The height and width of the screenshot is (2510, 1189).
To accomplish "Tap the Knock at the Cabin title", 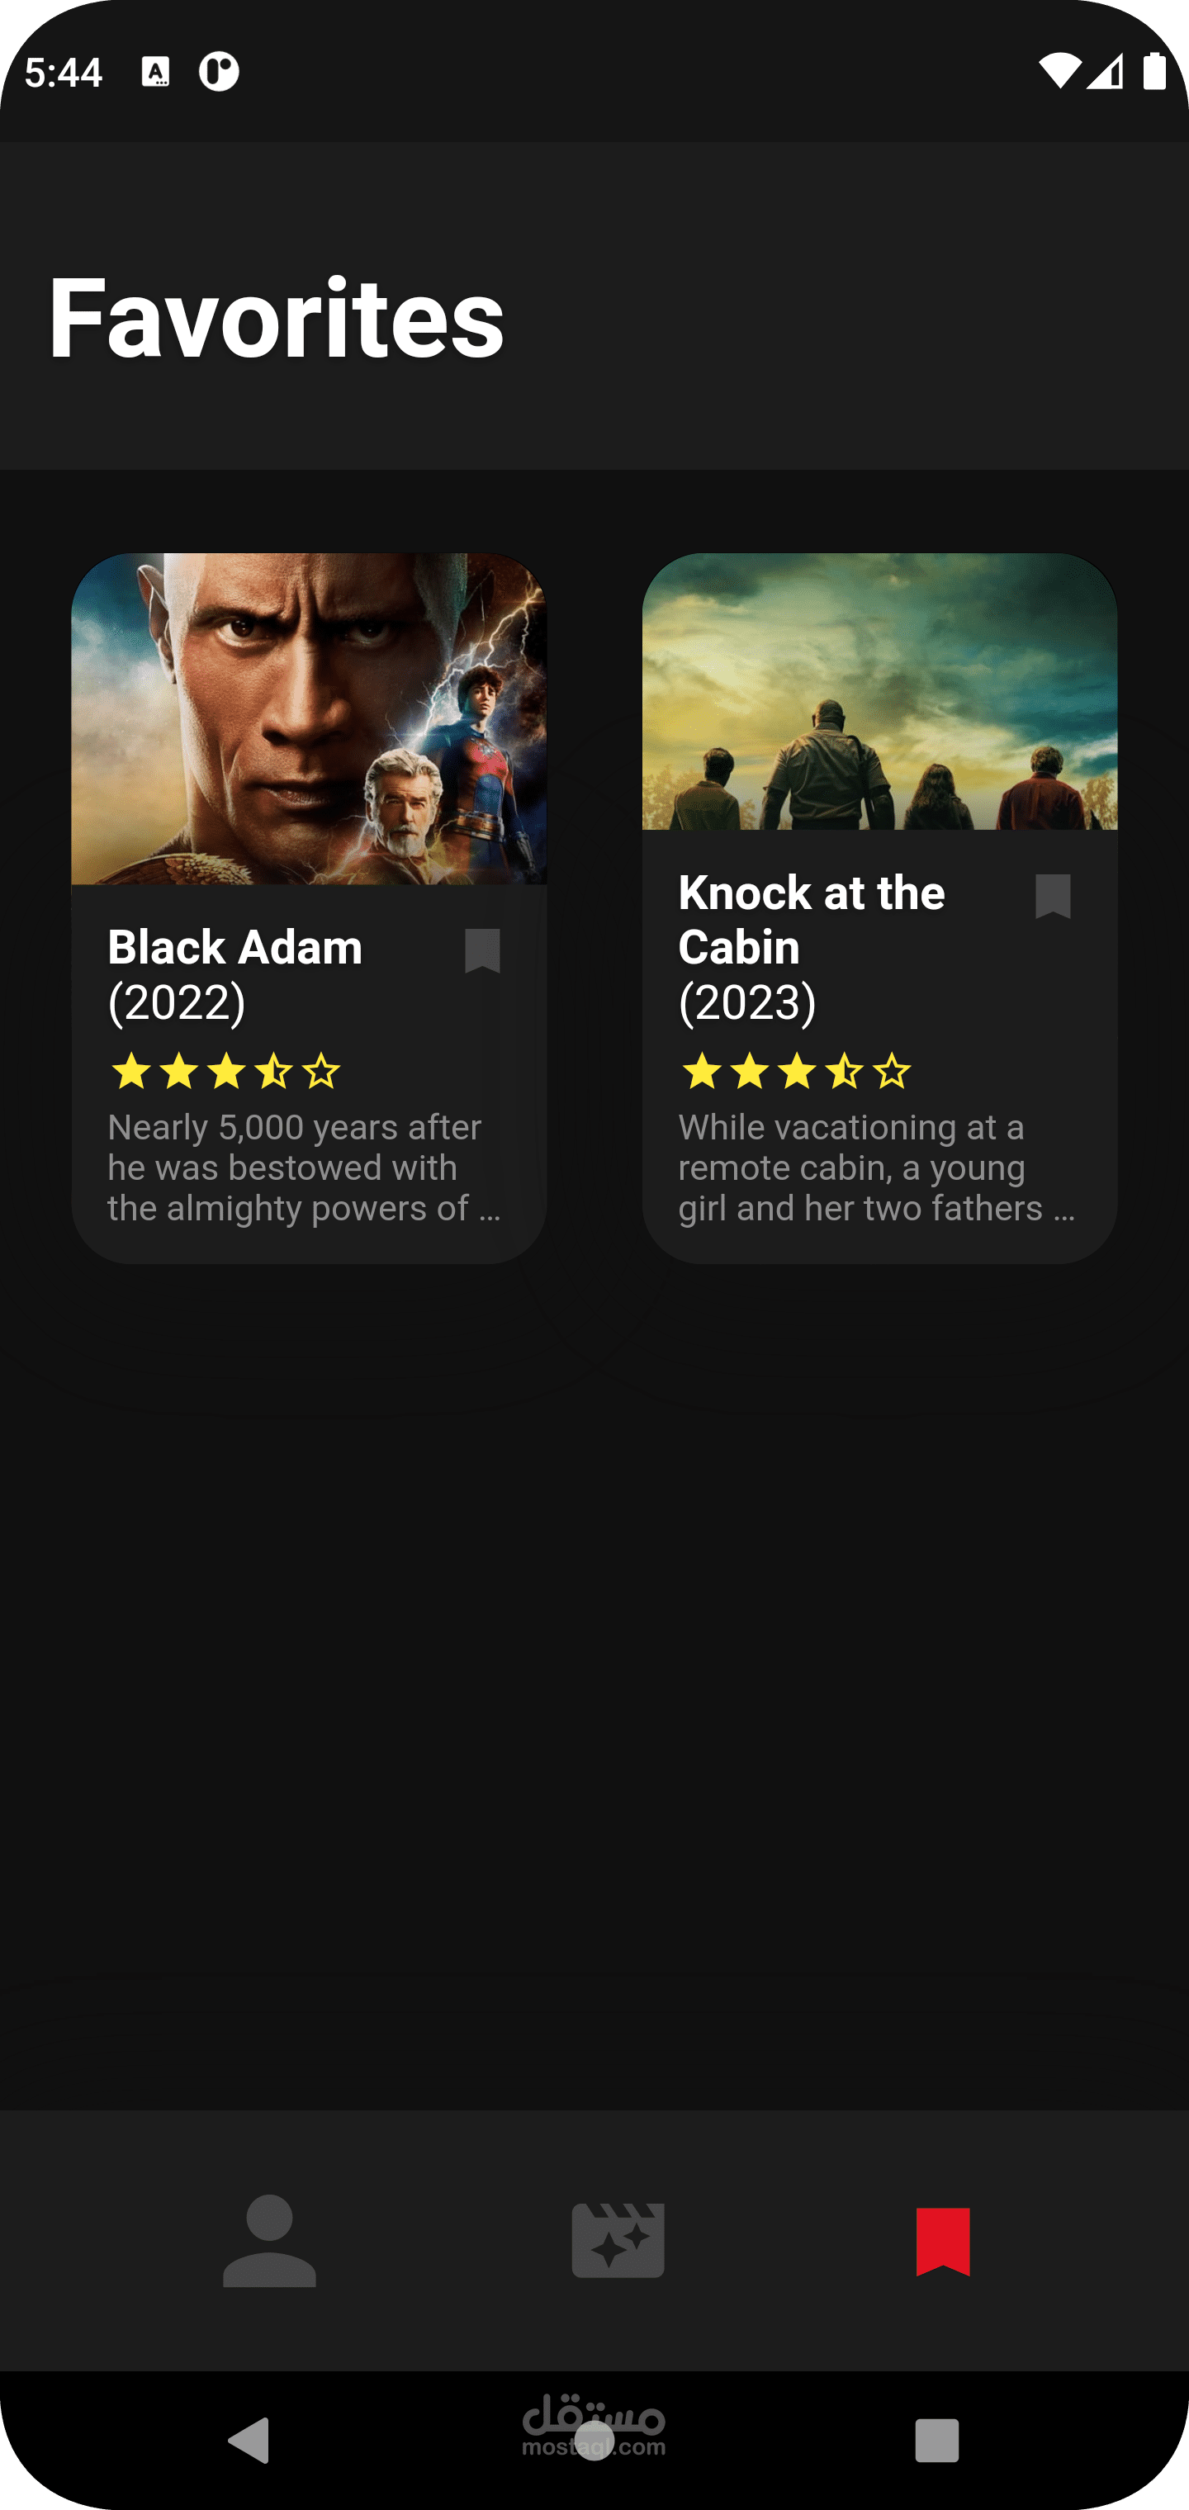I will [811, 920].
